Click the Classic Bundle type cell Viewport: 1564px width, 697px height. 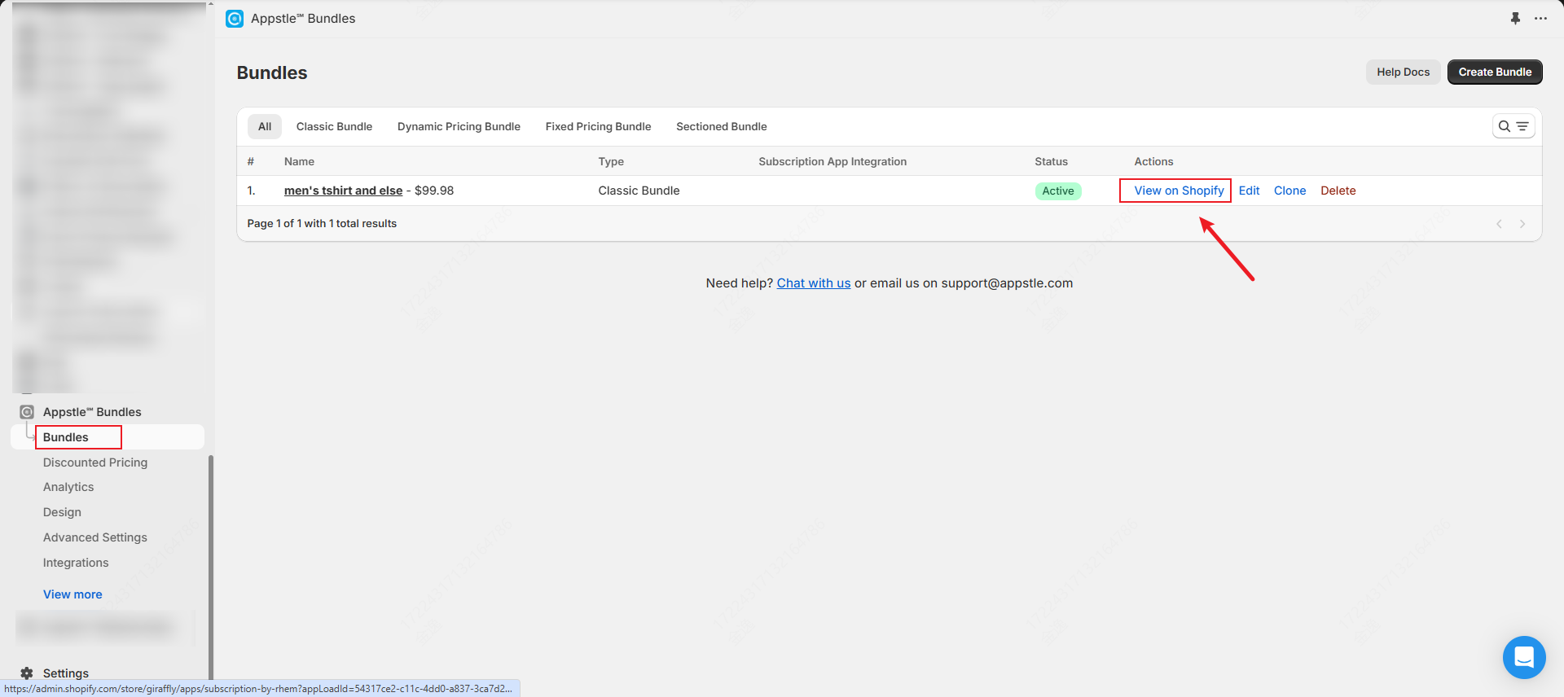point(639,191)
